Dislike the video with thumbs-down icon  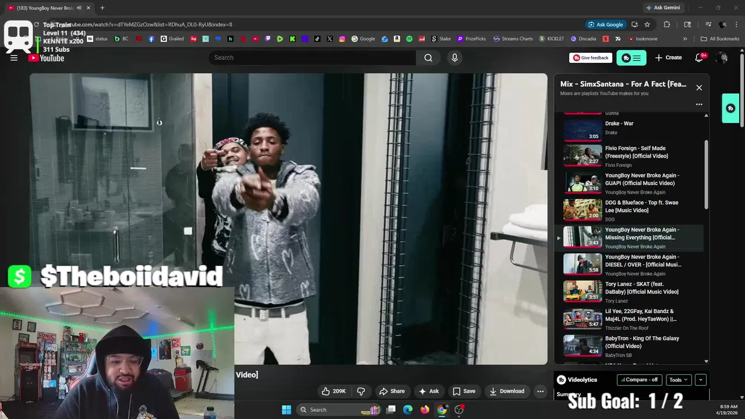tap(361, 391)
